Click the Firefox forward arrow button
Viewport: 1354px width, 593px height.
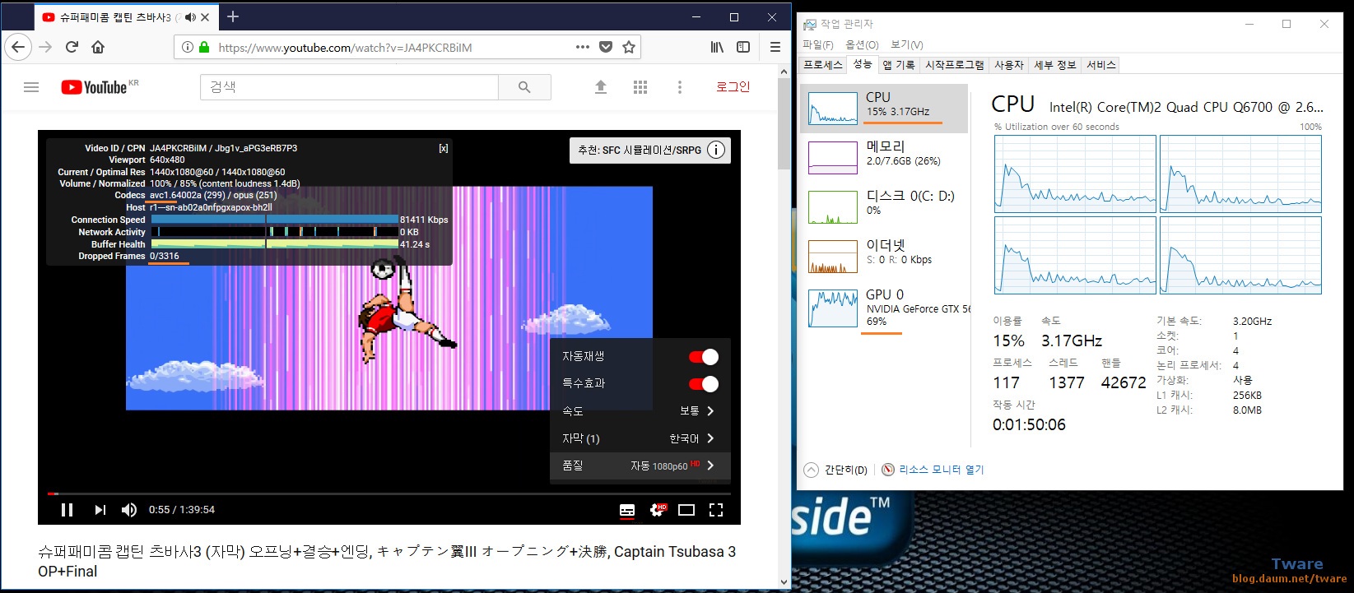coord(45,47)
